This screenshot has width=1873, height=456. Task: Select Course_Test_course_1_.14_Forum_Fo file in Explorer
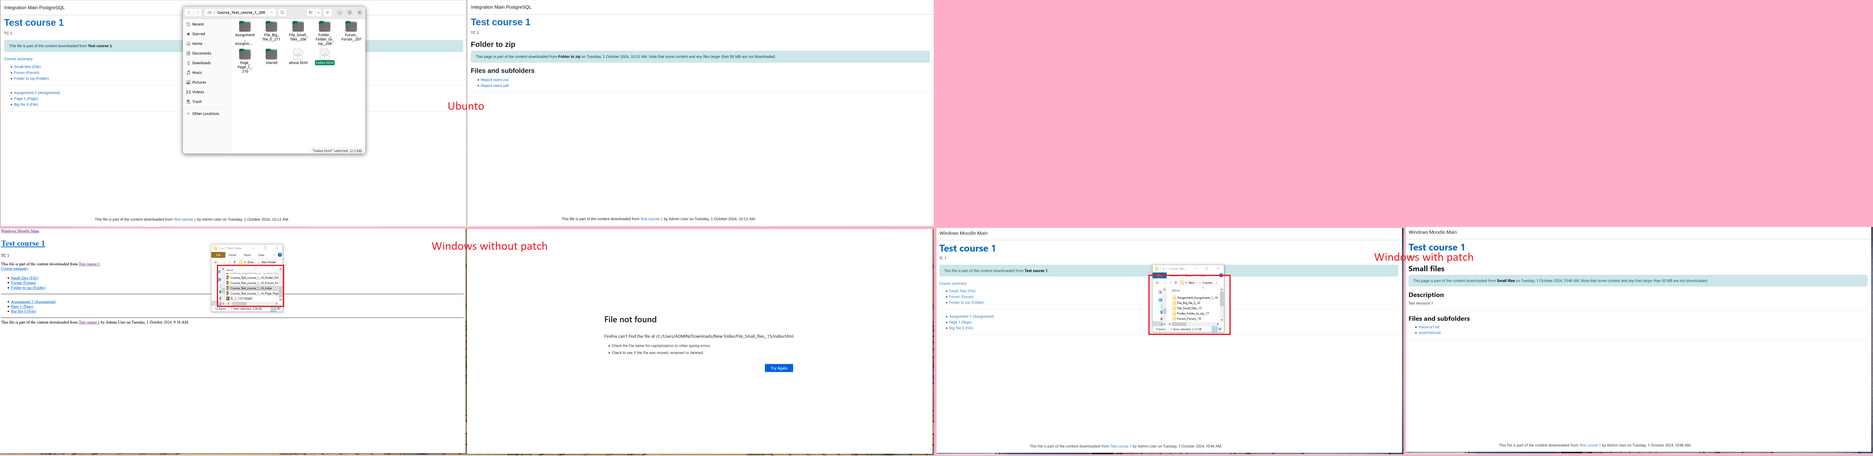(252, 283)
